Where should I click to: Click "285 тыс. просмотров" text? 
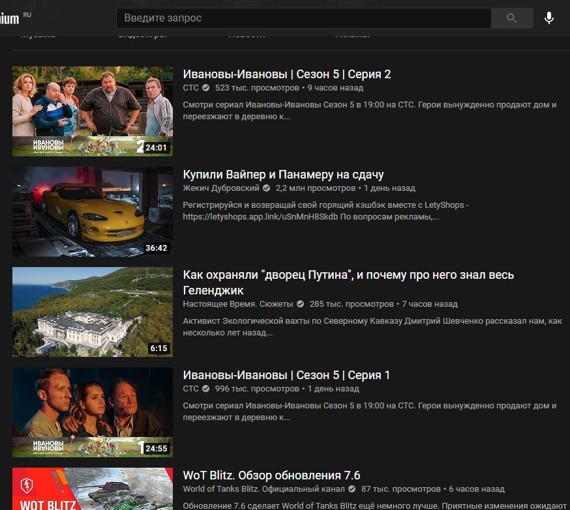click(352, 304)
